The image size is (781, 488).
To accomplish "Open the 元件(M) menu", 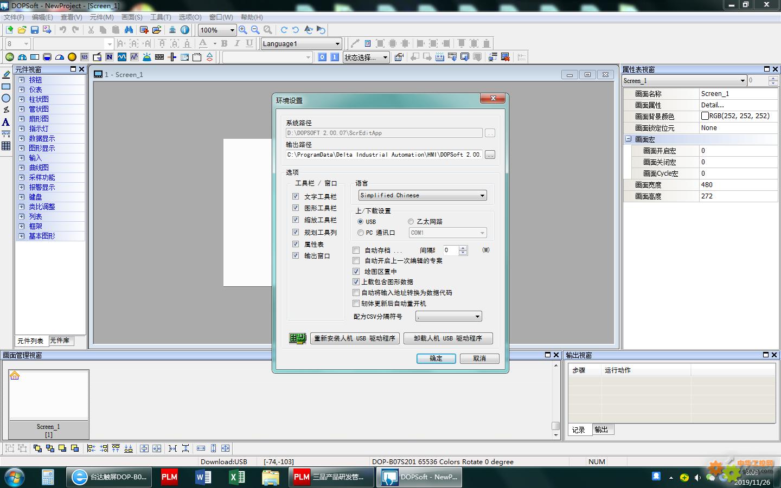I will point(102,17).
